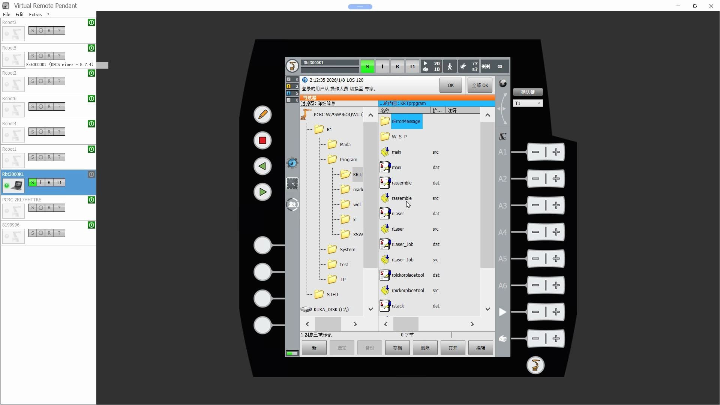
Task: Click the 3D space mouse globe icon
Action: (x=503, y=83)
